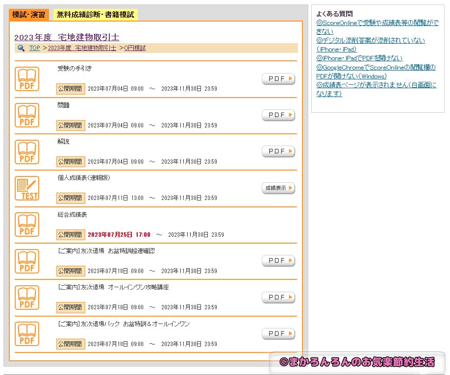Screen dimensions: 450x375
Task: Click the PDF icon beside 問題
Action: point(27,115)
